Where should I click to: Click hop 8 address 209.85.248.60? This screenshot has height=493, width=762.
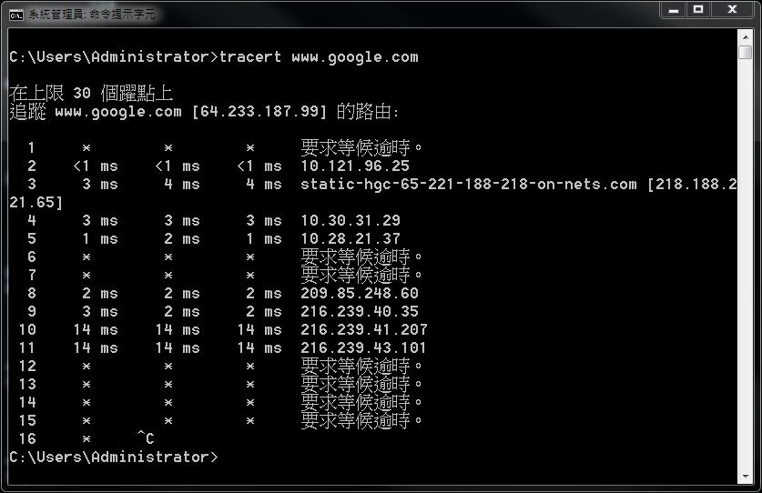pos(359,294)
